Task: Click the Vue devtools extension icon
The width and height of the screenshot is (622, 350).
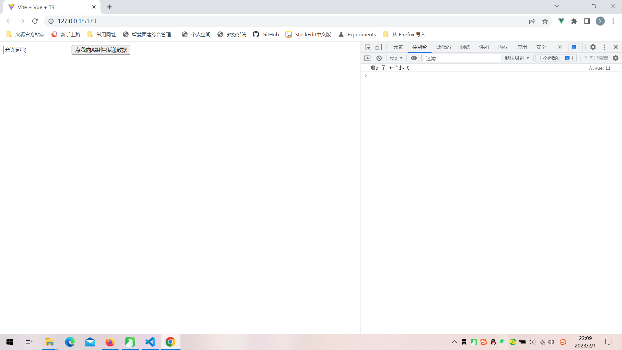Action: pyautogui.click(x=561, y=21)
